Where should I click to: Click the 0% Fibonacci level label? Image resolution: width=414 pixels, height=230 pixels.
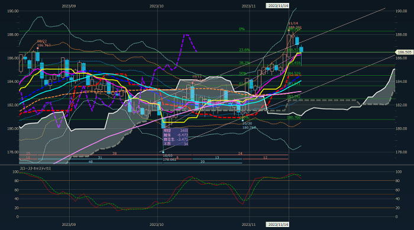coord(241,29)
